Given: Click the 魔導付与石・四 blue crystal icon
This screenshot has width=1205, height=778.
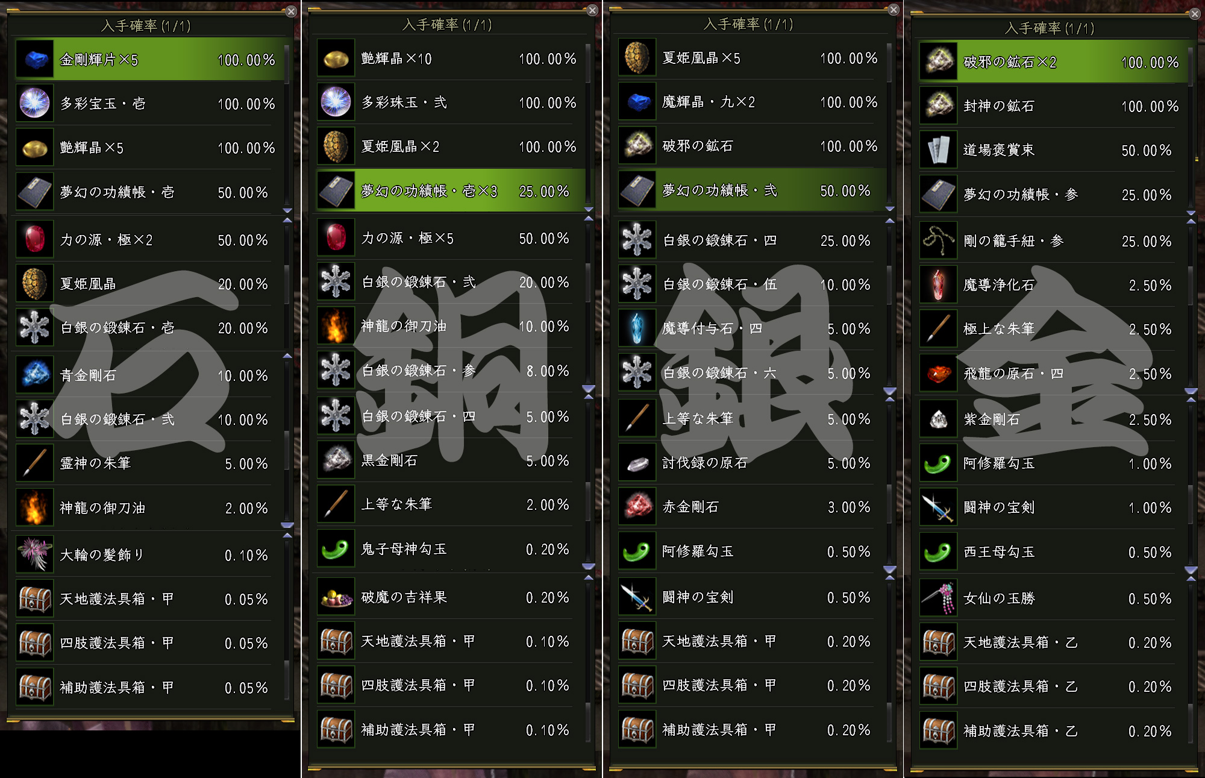Looking at the screenshot, I should [637, 328].
